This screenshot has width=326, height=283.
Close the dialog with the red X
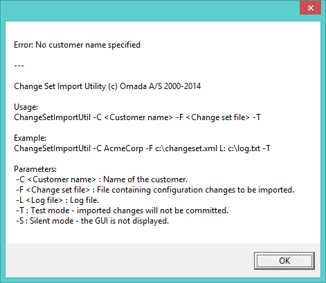310,8
